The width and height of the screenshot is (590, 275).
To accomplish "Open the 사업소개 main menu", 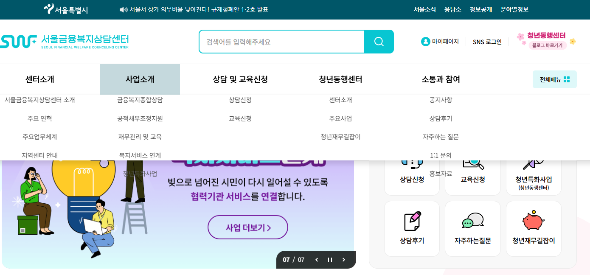I will [x=140, y=79].
